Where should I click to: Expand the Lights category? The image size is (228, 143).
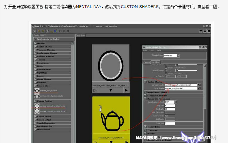tap(36, 66)
